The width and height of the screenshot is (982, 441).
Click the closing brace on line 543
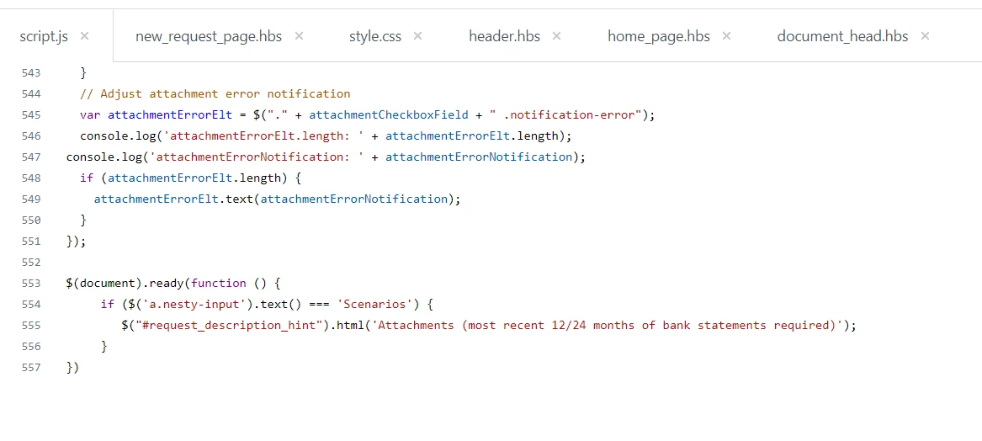tap(83, 73)
